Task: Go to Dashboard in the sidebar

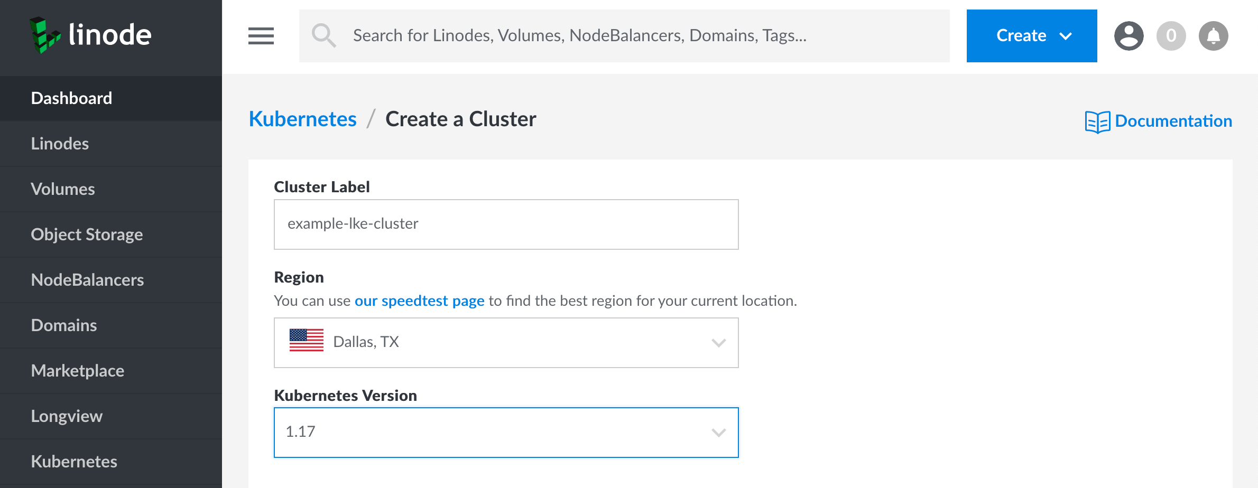Action: pos(71,98)
